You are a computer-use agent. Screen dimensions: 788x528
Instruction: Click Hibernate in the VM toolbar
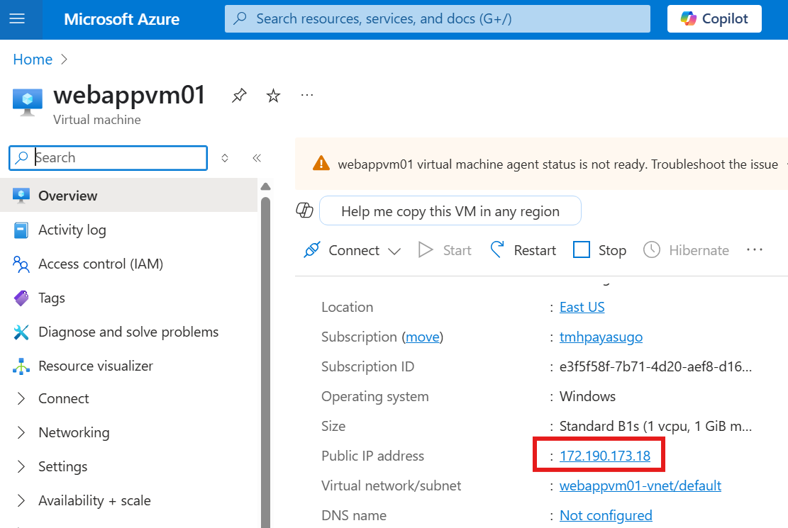coord(686,250)
